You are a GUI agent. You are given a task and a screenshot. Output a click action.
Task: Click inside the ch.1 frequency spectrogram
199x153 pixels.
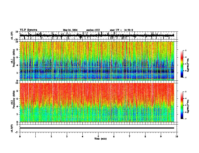[97, 61]
